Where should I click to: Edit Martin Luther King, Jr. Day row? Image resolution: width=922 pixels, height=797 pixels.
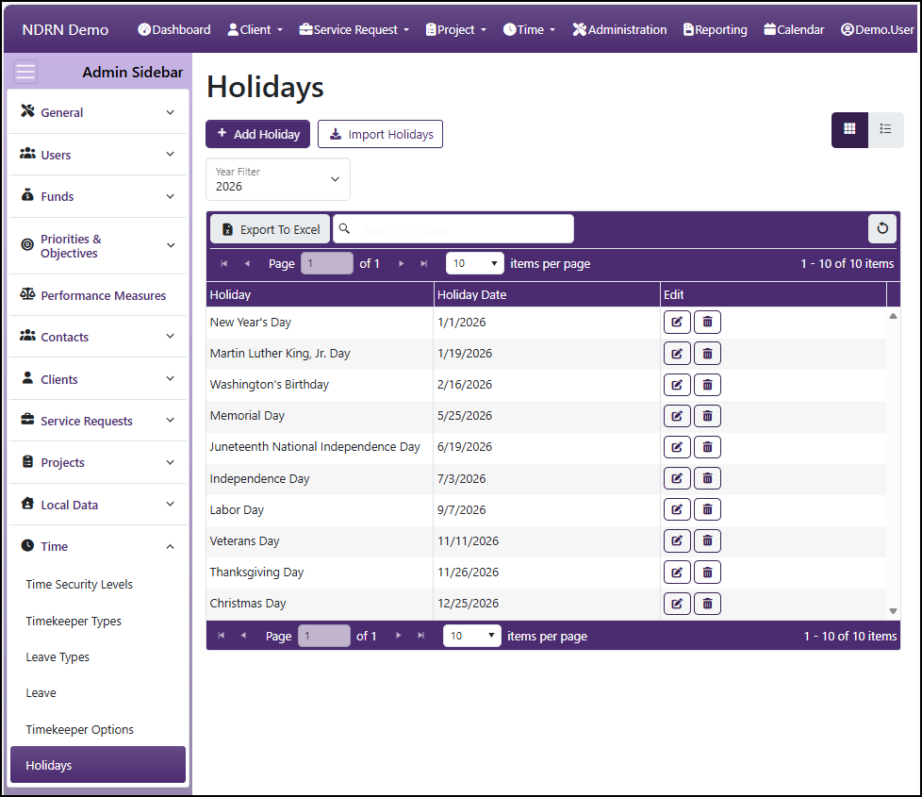(677, 354)
